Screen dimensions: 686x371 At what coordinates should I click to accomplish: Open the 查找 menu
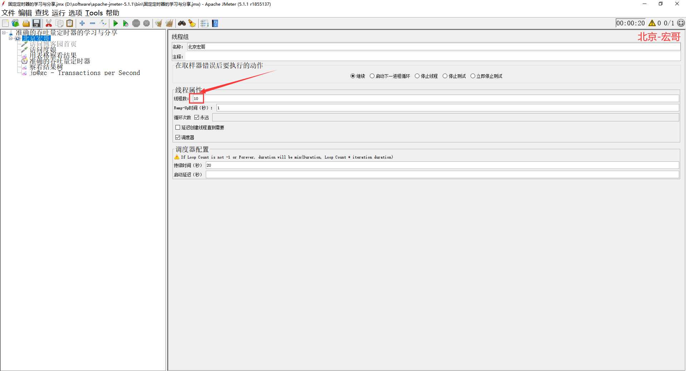coord(42,13)
